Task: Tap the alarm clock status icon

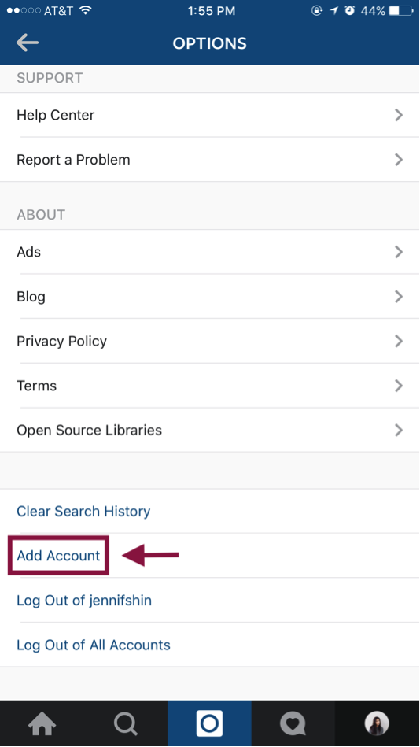Action: [350, 10]
